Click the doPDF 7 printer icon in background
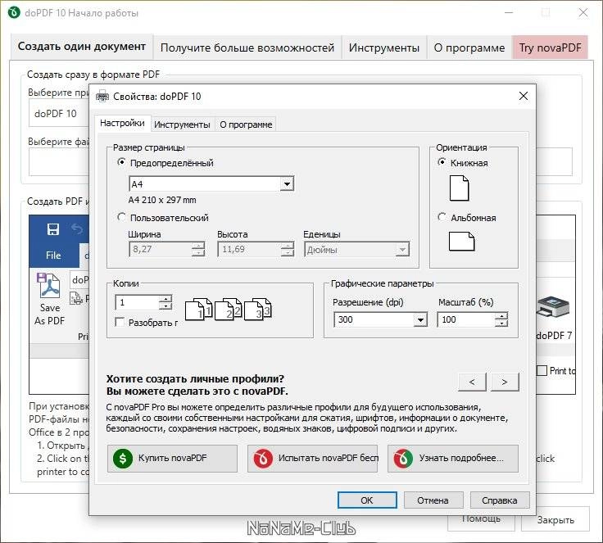The image size is (603, 543). coord(553,306)
